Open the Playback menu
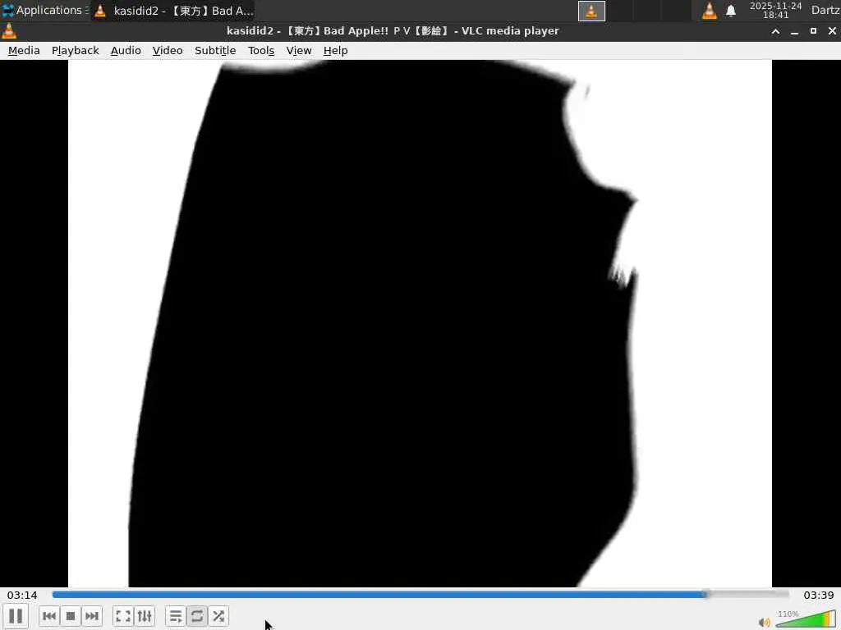The image size is (841, 630). coord(75,50)
